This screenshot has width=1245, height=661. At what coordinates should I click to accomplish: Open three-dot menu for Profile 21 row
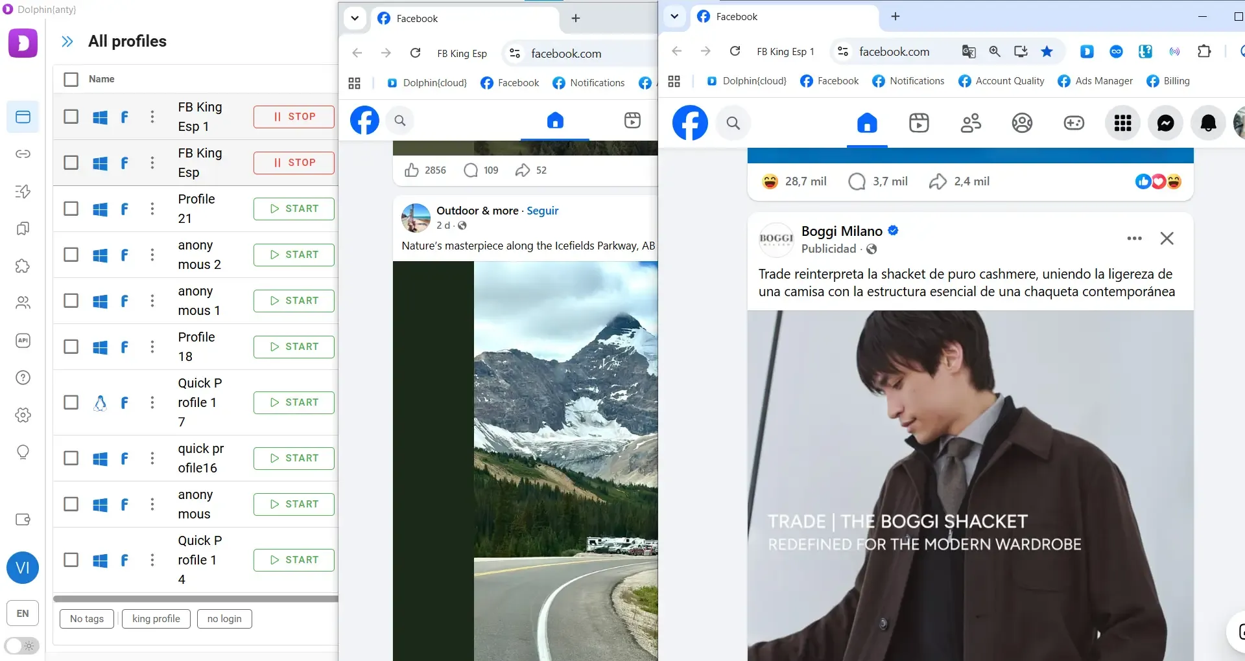point(152,209)
